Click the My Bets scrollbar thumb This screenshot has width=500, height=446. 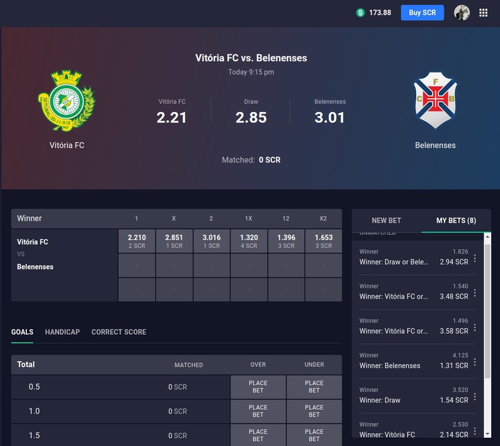487,311
